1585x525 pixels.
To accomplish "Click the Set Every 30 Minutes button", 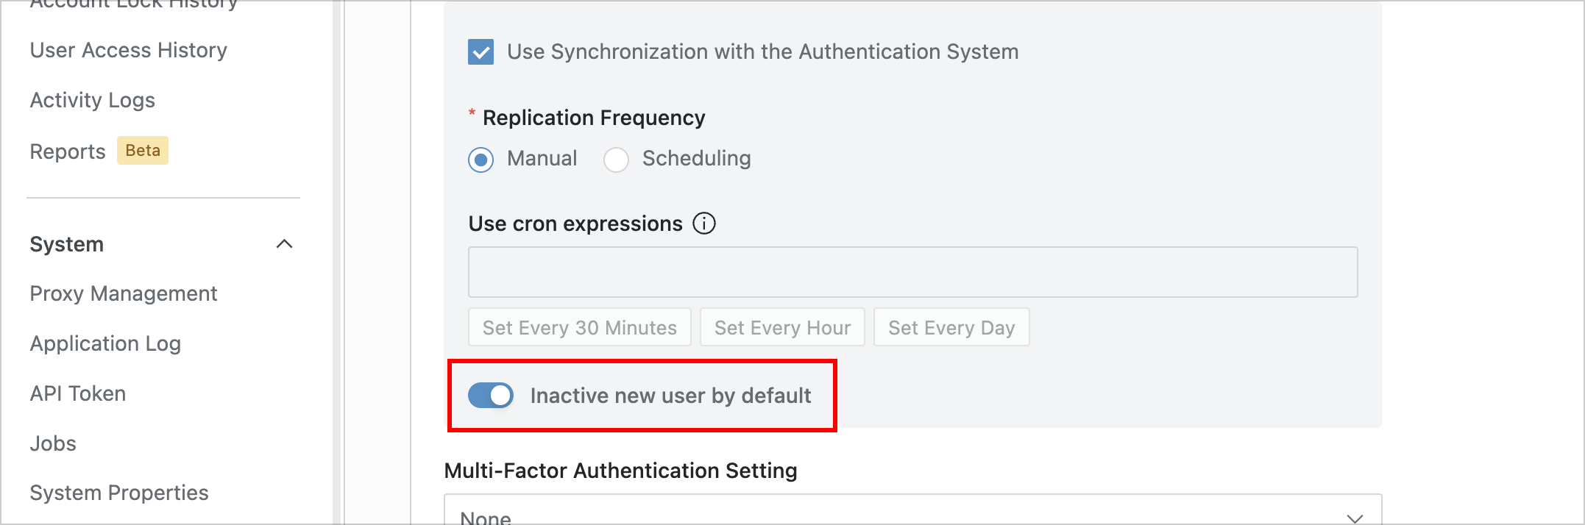I will click(x=580, y=327).
